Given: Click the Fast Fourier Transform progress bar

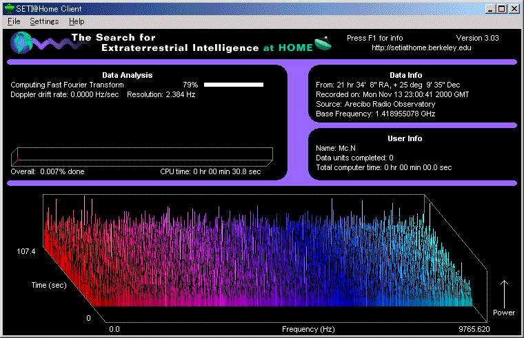Looking at the screenshot, I should point(234,85).
